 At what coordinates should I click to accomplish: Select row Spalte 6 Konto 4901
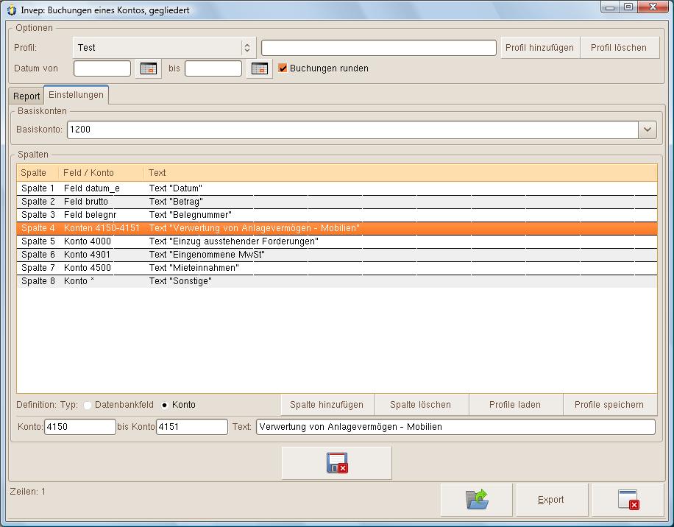pyautogui.click(x=336, y=255)
